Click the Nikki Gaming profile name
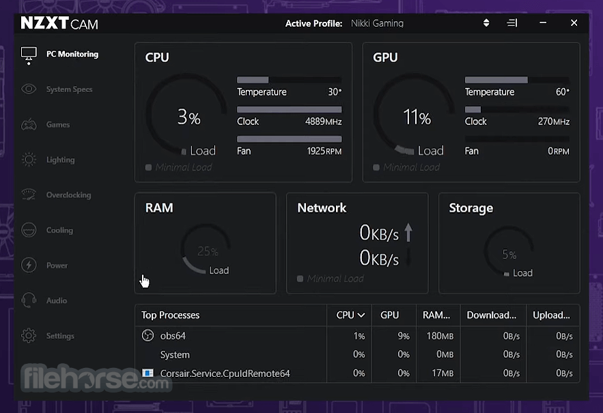 coord(377,23)
